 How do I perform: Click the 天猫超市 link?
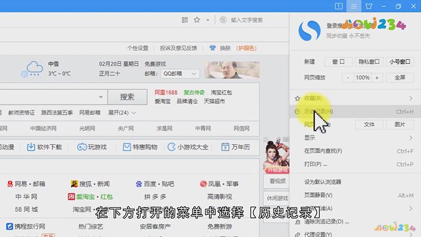[x=214, y=101]
